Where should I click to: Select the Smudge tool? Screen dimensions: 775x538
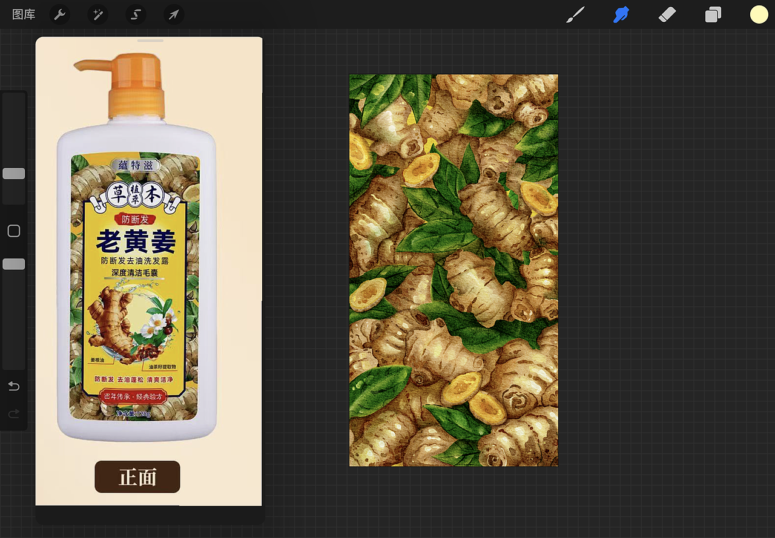(621, 14)
